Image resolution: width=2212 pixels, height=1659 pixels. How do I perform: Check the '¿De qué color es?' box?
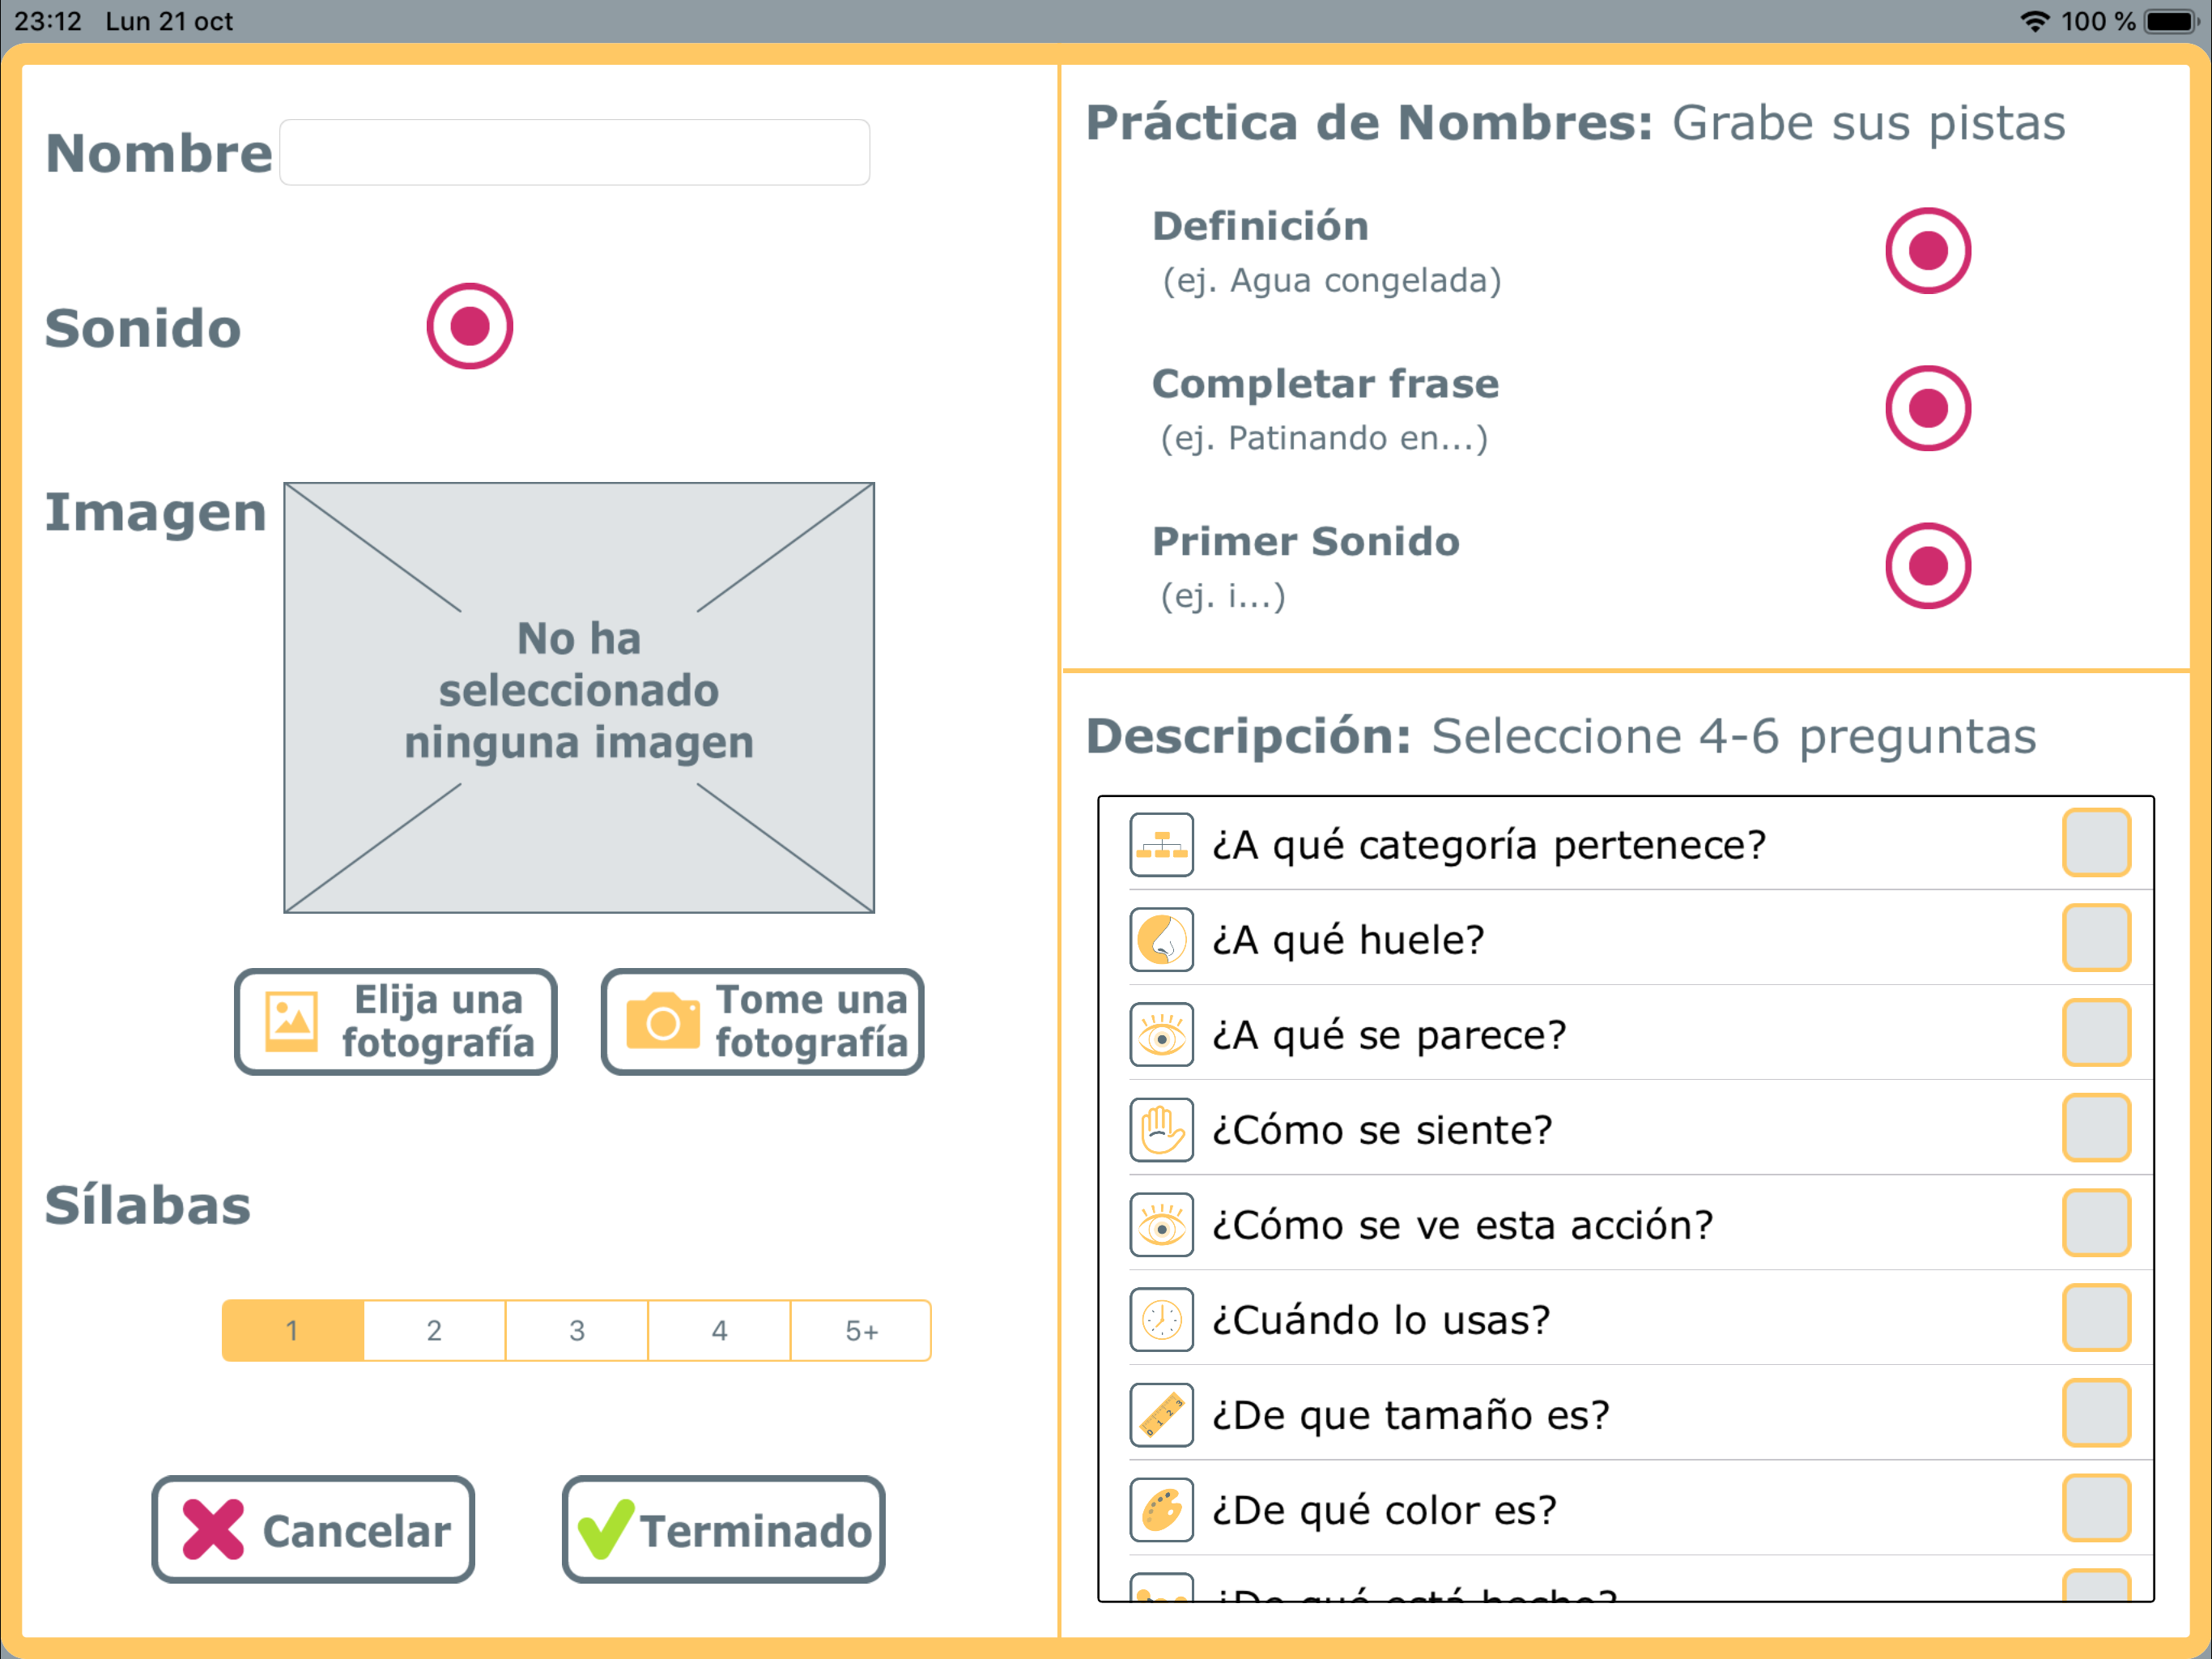coord(2096,1508)
